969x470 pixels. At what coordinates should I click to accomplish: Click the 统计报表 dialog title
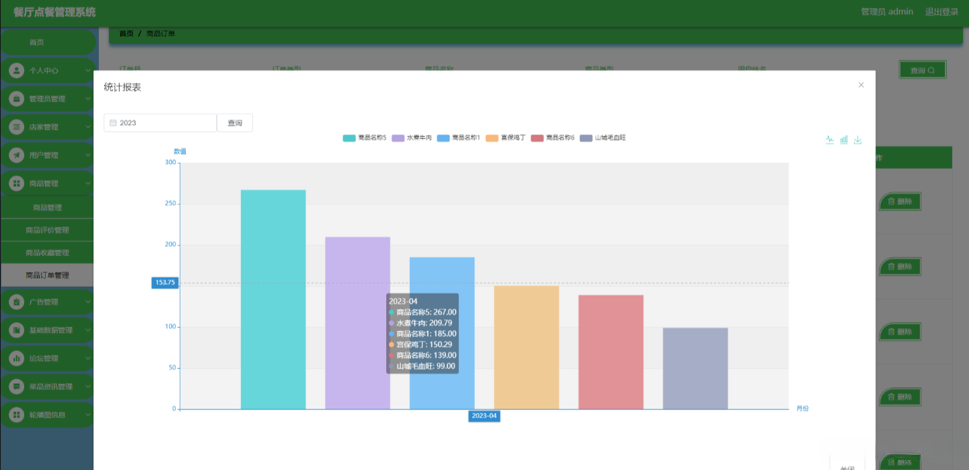pos(122,87)
